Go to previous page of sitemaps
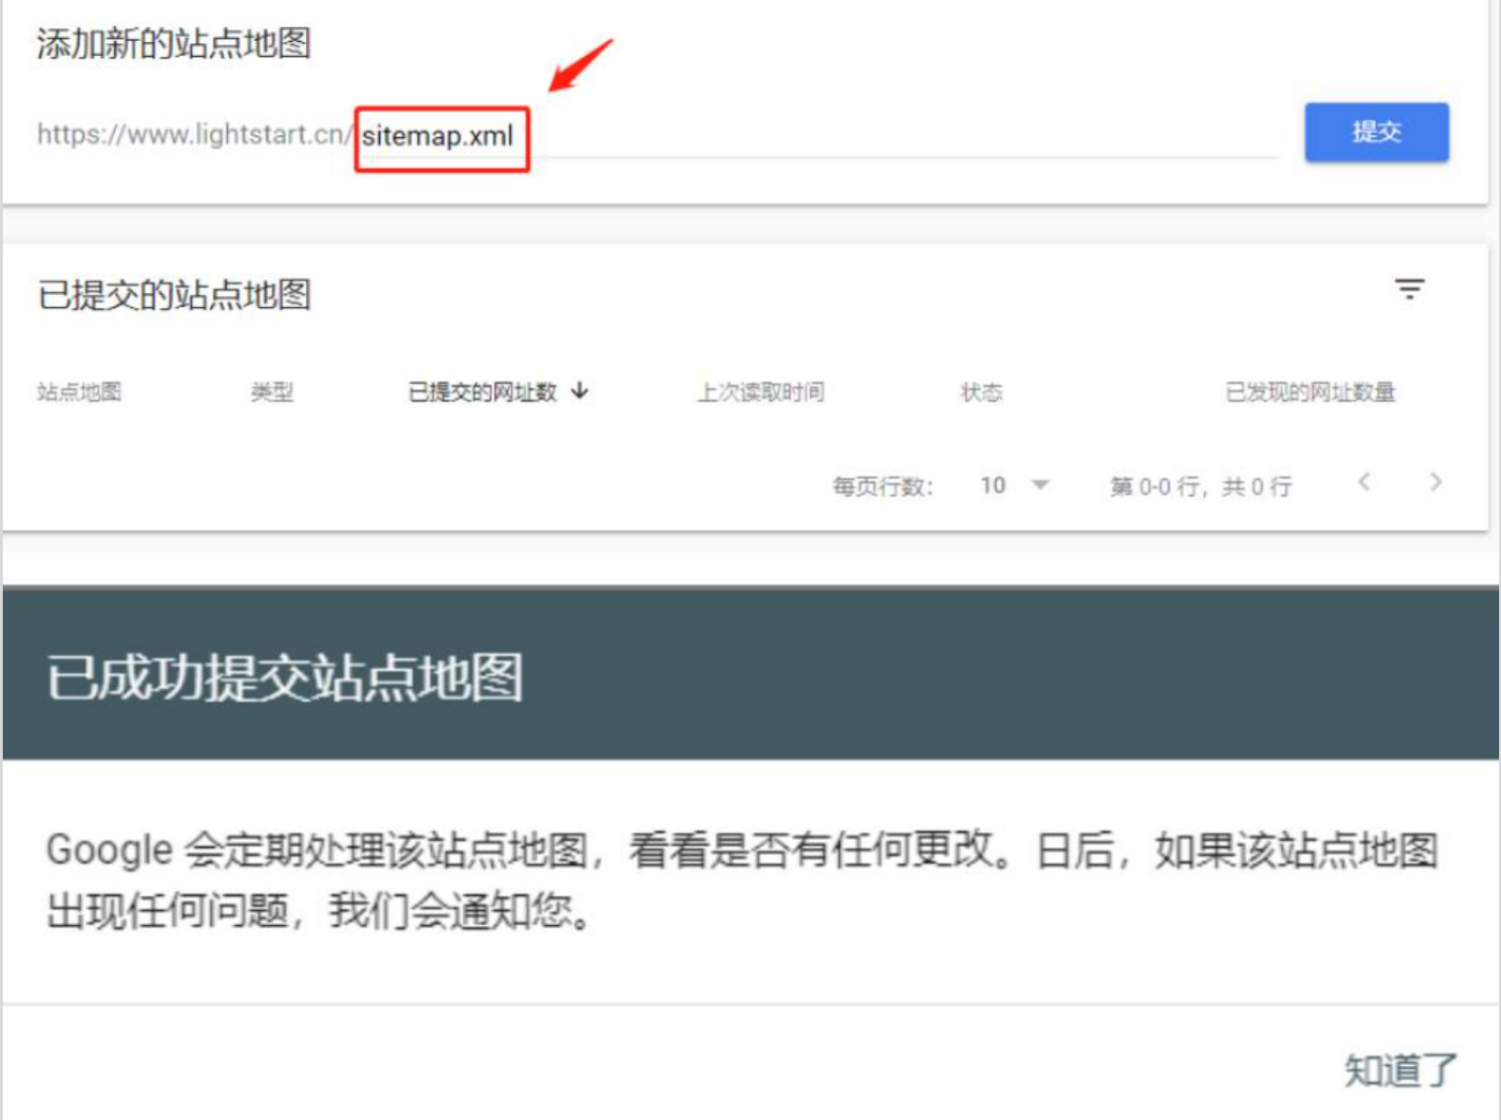The width and height of the screenshot is (1501, 1120). pos(1364,483)
